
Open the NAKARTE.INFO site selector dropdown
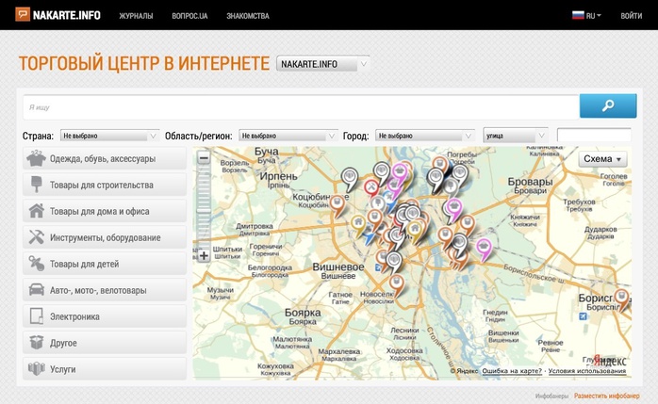pos(322,64)
